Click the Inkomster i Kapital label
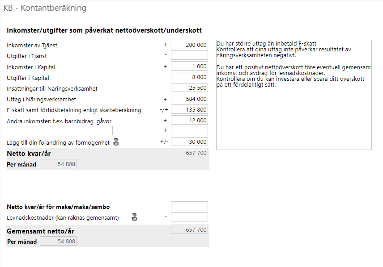Screen dimensions: 383x267 pyautogui.click(x=31, y=67)
